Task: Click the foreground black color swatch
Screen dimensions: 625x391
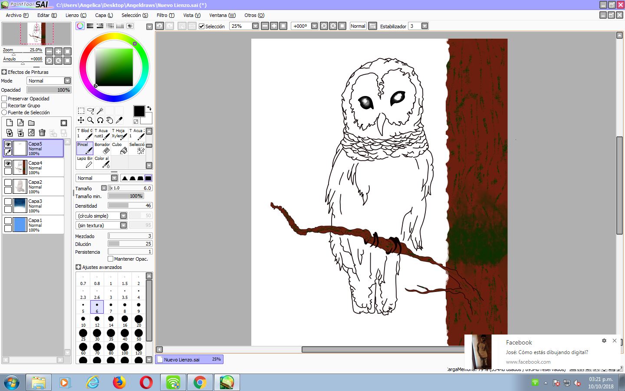Action: tap(139, 111)
